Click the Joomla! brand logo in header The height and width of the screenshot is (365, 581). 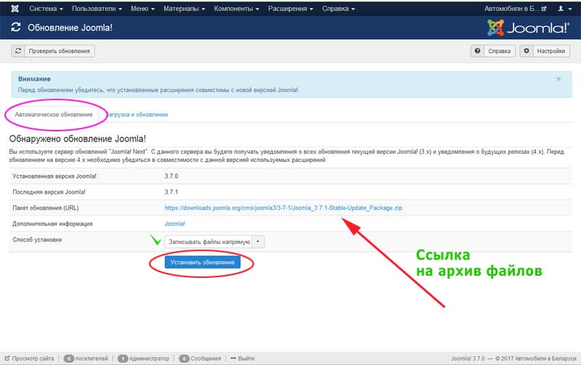click(x=528, y=28)
